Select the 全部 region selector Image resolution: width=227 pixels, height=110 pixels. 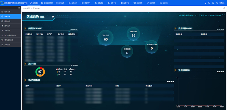[x=42, y=17]
